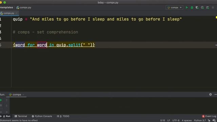Click the concurrency diagram run icon
217x122 pixels.
[208, 7]
